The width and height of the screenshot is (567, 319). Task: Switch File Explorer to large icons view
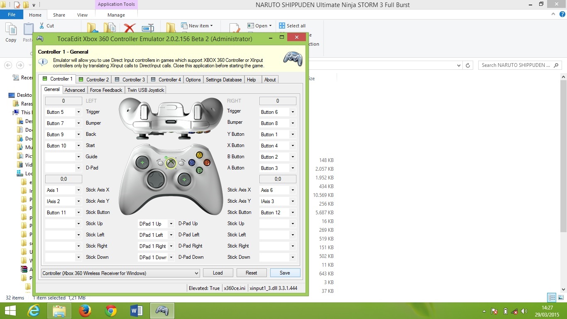coord(560,297)
